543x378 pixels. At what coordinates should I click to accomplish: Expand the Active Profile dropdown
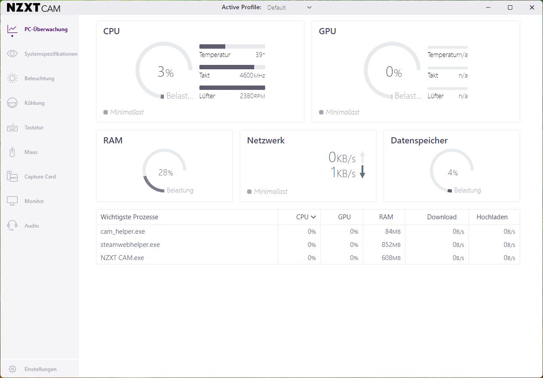coord(289,7)
